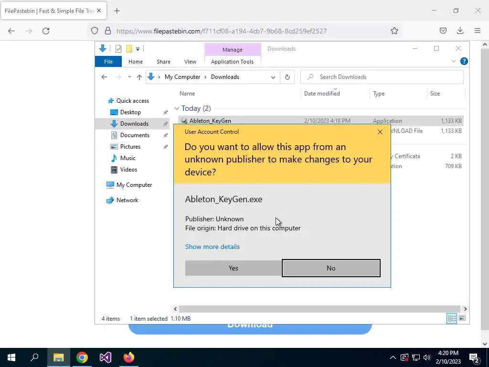The width and height of the screenshot is (489, 367).
Task: Switch to large icons view layout
Action: pos(462,318)
